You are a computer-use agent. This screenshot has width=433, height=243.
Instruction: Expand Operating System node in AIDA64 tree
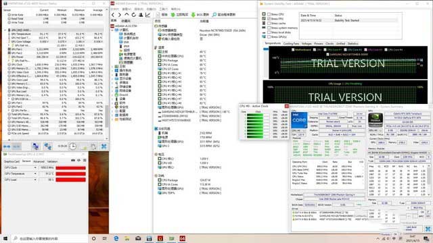113,70
